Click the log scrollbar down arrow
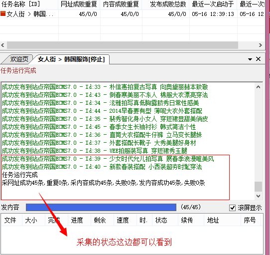Viewport: 270px width, 255px height. pos(258,196)
